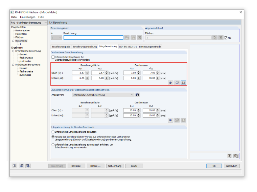This screenshot has width=257, height=192.
Task: Click stepper of Oben as1 2.57 field
Action: pos(87,73)
